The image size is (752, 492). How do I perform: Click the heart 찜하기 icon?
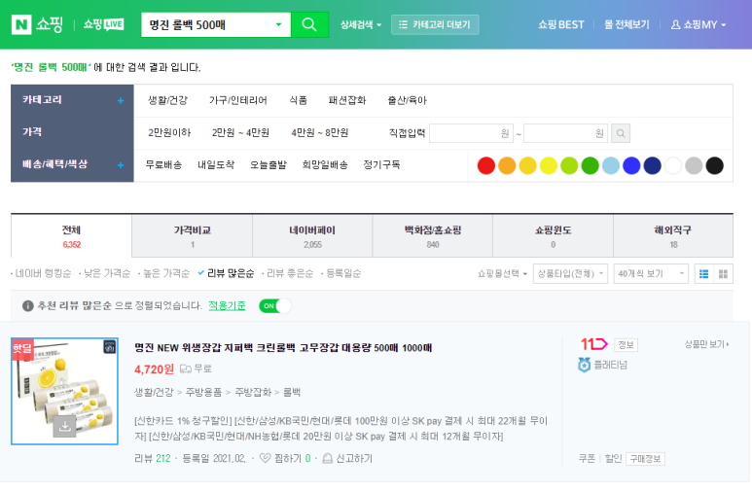tap(265, 458)
